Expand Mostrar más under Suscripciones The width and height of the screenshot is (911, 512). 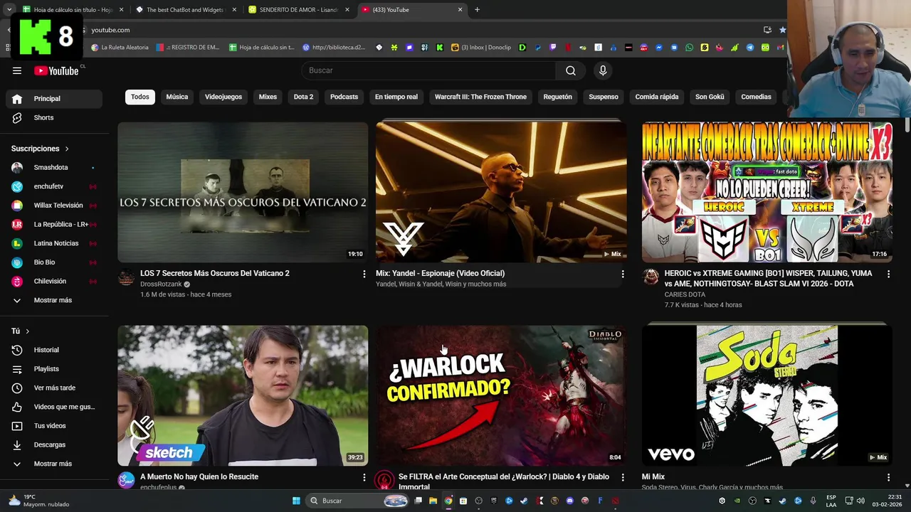coord(54,300)
